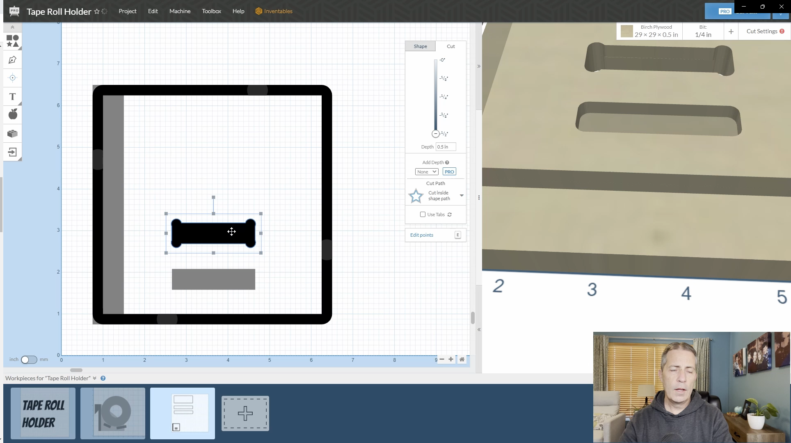The image size is (791, 443).
Task: Enable the Use Tabs checkbox
Action: tap(423, 215)
